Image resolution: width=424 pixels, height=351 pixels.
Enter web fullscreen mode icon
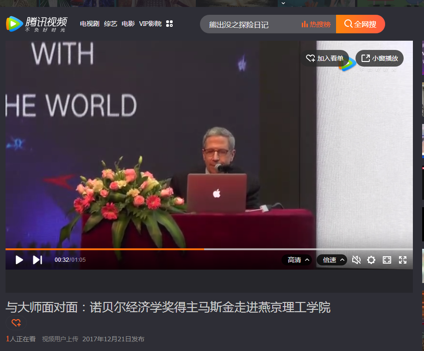pyautogui.click(x=387, y=260)
